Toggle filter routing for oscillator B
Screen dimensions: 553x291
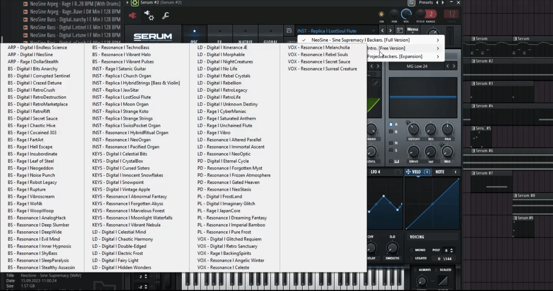[x=391, y=132]
